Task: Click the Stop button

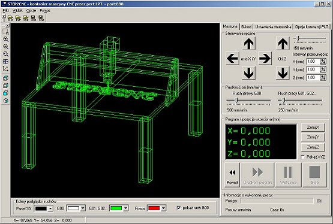Action: (x=314, y=175)
